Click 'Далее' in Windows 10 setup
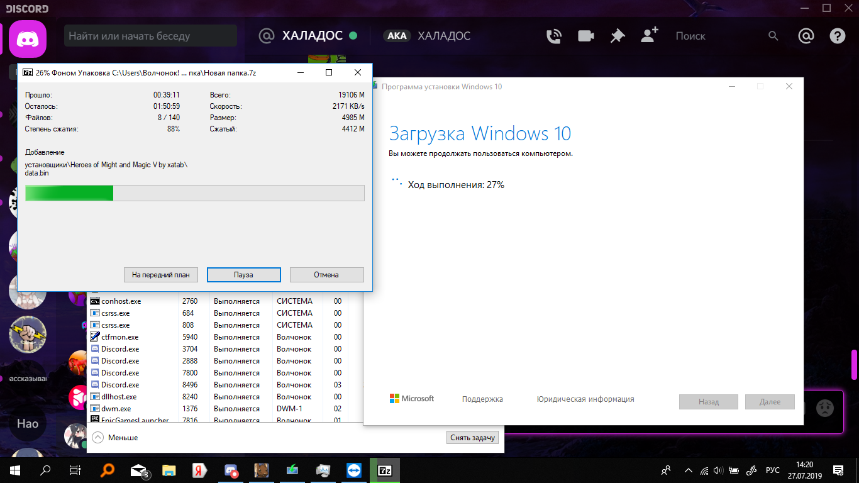The height and width of the screenshot is (483, 859). pyautogui.click(x=770, y=402)
